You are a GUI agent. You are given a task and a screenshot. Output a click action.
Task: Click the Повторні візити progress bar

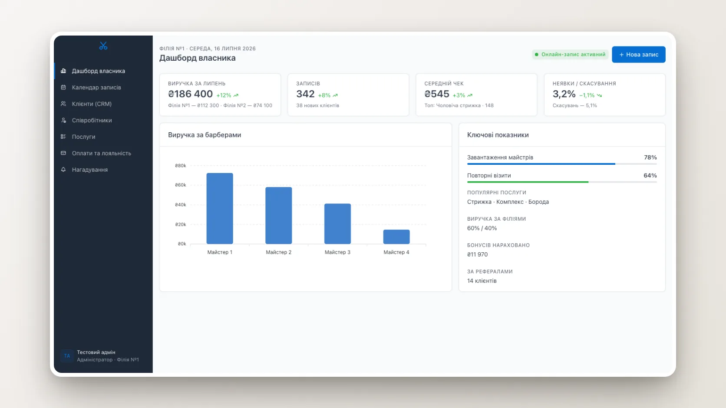tap(562, 182)
